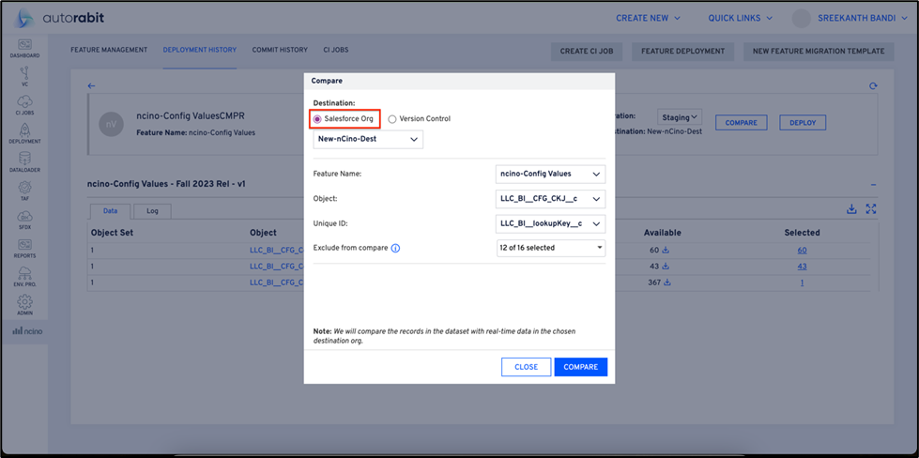Image resolution: width=919 pixels, height=458 pixels.
Task: Expand the New-nCino-Dest destination dropdown
Action: (368, 140)
